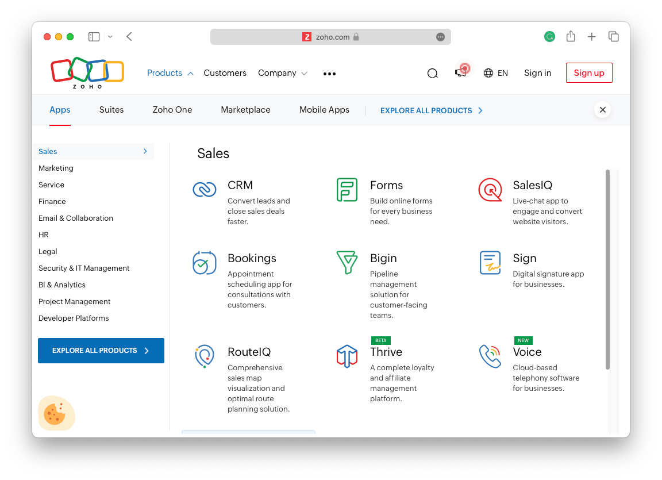Expand the Company dropdown
The image size is (662, 480).
[x=305, y=74]
